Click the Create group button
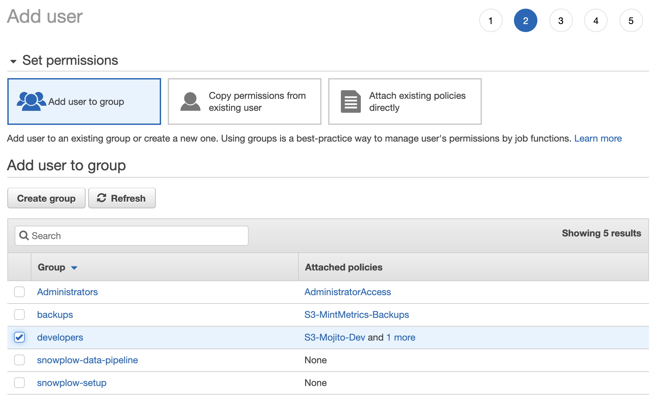 (x=46, y=198)
